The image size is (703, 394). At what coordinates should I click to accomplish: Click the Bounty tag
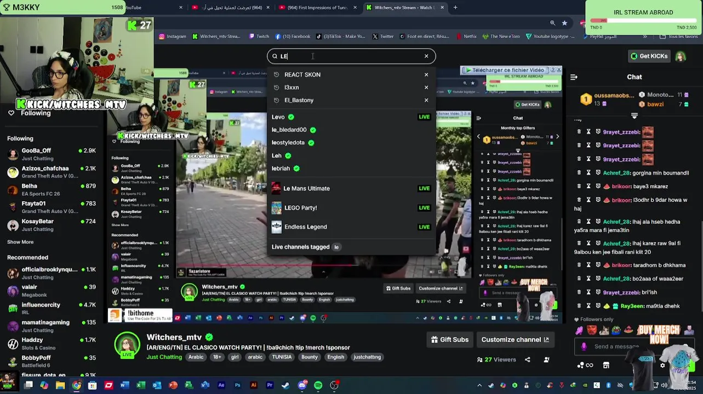(x=309, y=357)
